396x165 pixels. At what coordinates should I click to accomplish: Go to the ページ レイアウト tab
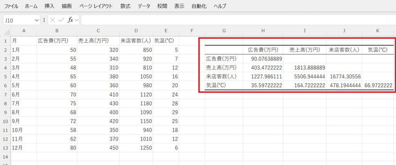96,6
